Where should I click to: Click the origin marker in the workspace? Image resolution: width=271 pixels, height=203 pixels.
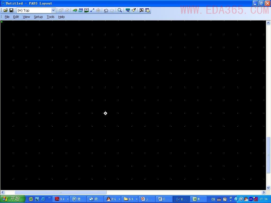pos(105,113)
